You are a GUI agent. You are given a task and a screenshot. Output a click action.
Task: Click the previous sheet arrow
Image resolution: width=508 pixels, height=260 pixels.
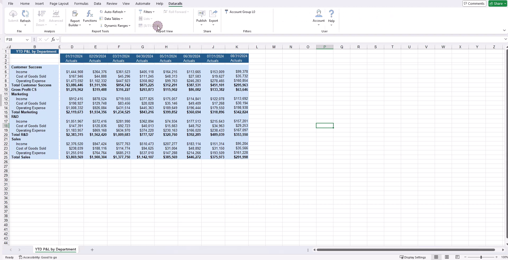click(11, 250)
